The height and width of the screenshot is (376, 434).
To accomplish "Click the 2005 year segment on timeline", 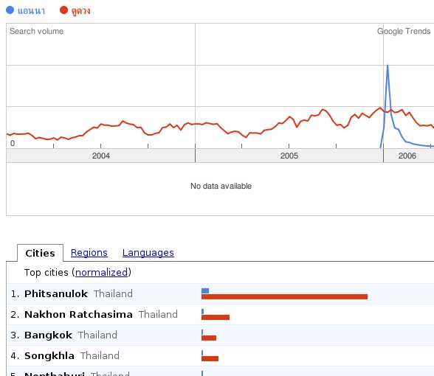I will point(289,156).
